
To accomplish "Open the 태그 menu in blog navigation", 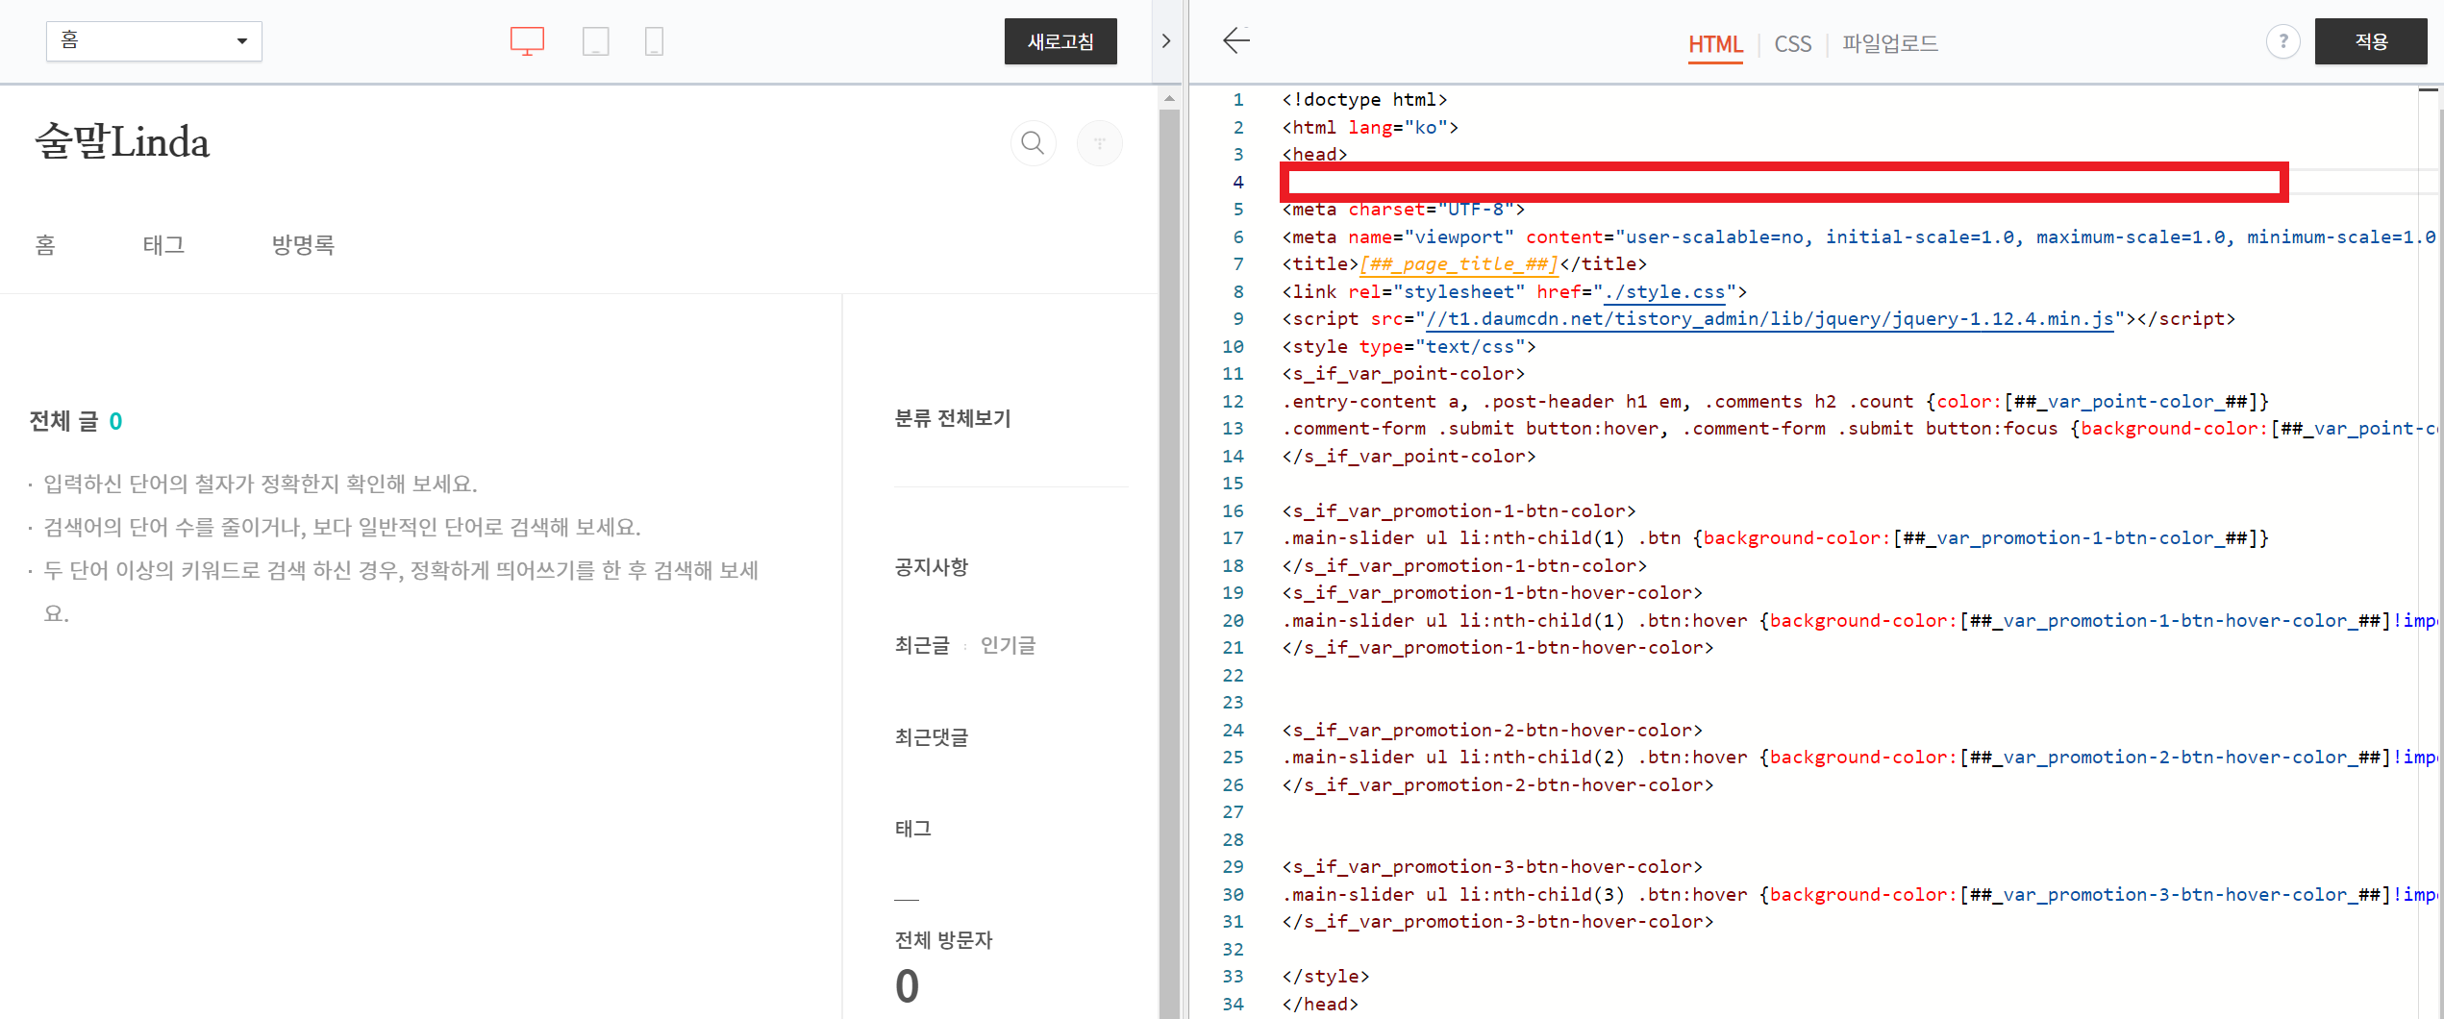I will (163, 245).
